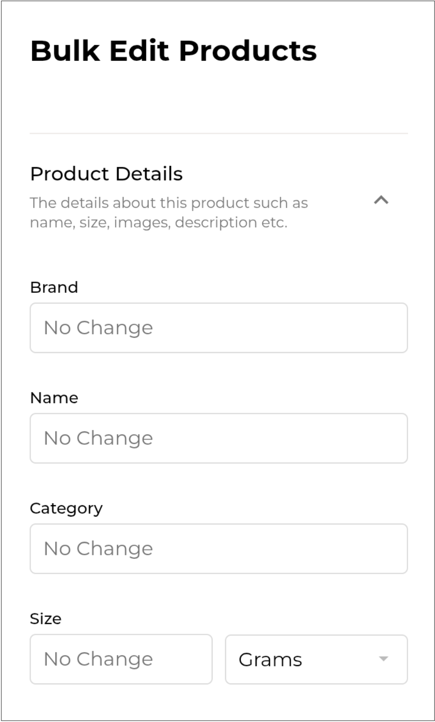Image resolution: width=435 pixels, height=722 pixels.
Task: Open the Grams unit dropdown
Action: click(316, 659)
